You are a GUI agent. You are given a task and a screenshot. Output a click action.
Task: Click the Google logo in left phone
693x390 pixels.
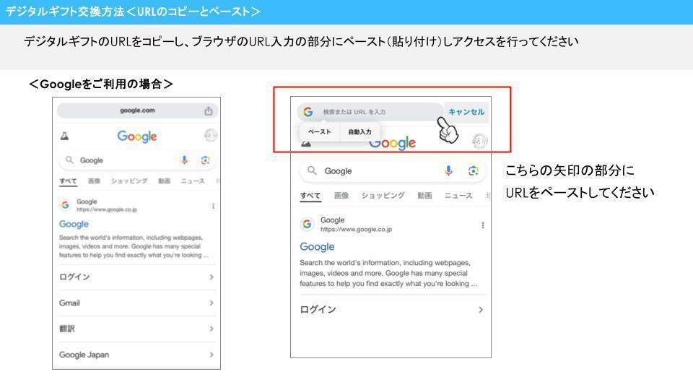coord(137,136)
